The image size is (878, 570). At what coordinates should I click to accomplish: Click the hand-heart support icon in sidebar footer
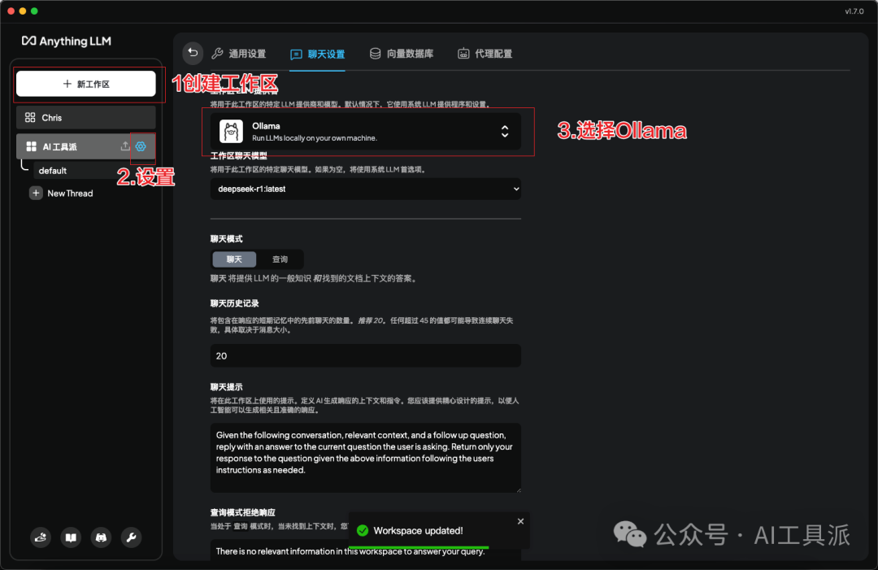pos(41,537)
